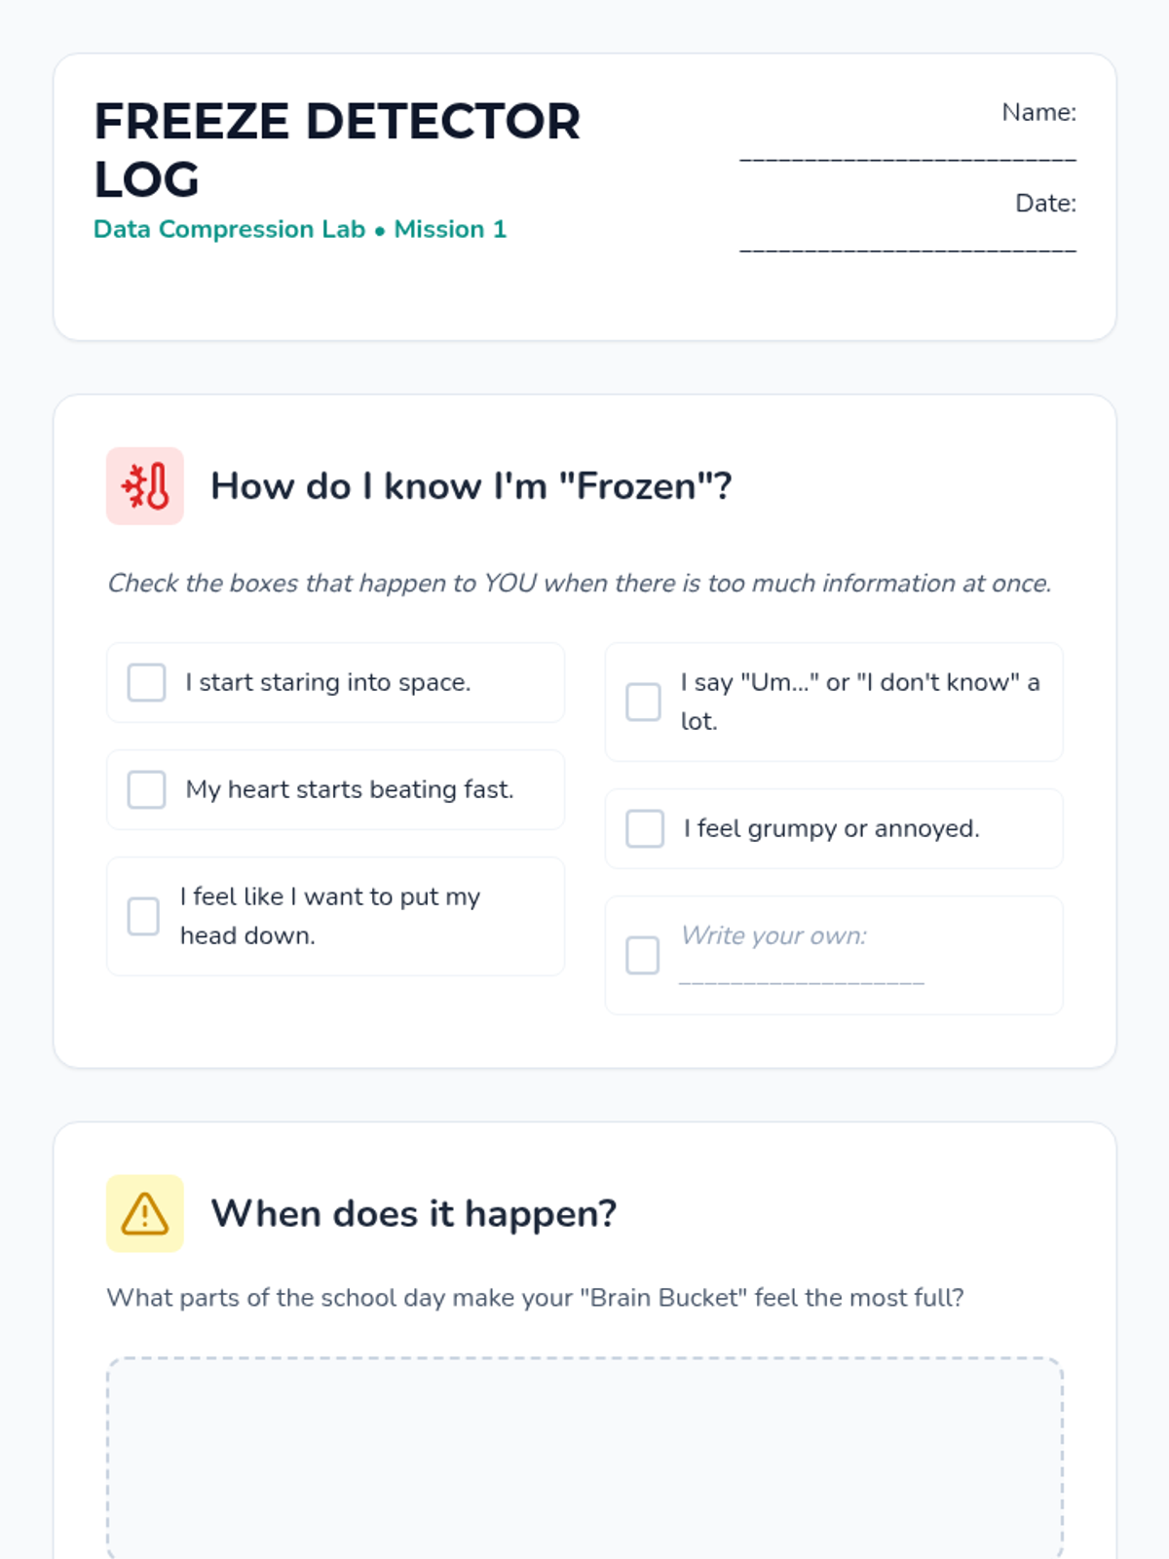Click the "When does it happen?" heading
1169x1559 pixels.
tap(414, 1213)
